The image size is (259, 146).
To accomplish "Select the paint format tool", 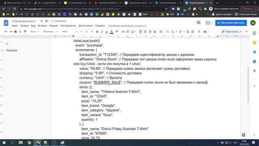I will 25,32.
